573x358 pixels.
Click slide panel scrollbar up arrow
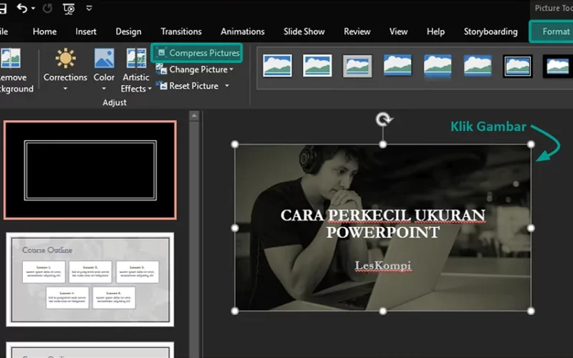(x=194, y=116)
